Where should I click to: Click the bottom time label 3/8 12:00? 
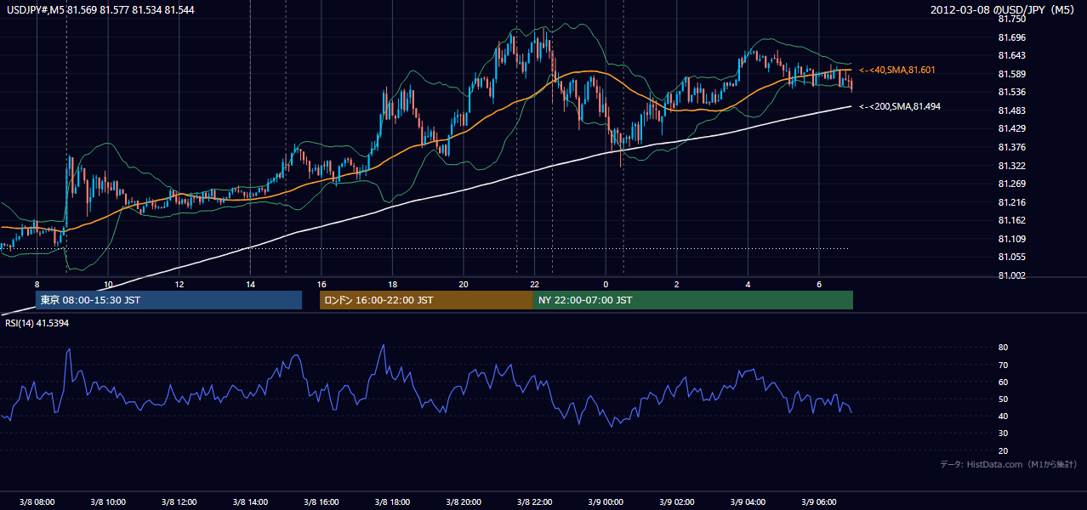click(179, 501)
